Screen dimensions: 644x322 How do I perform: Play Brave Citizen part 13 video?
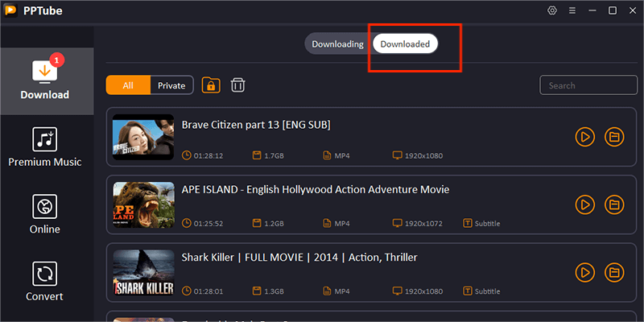[x=584, y=138]
